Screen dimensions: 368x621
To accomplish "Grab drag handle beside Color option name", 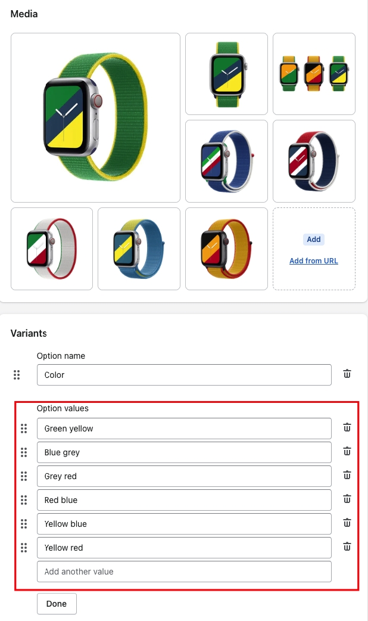I will tap(17, 375).
